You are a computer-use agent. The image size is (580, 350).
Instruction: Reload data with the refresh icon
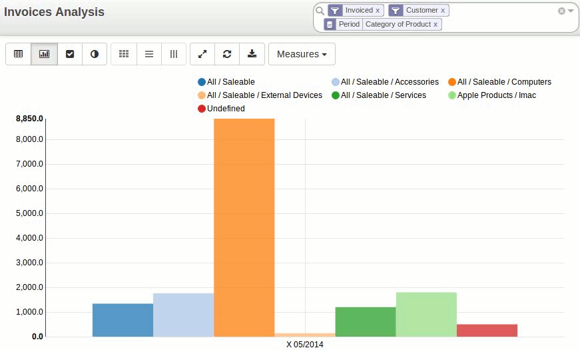[x=227, y=54]
